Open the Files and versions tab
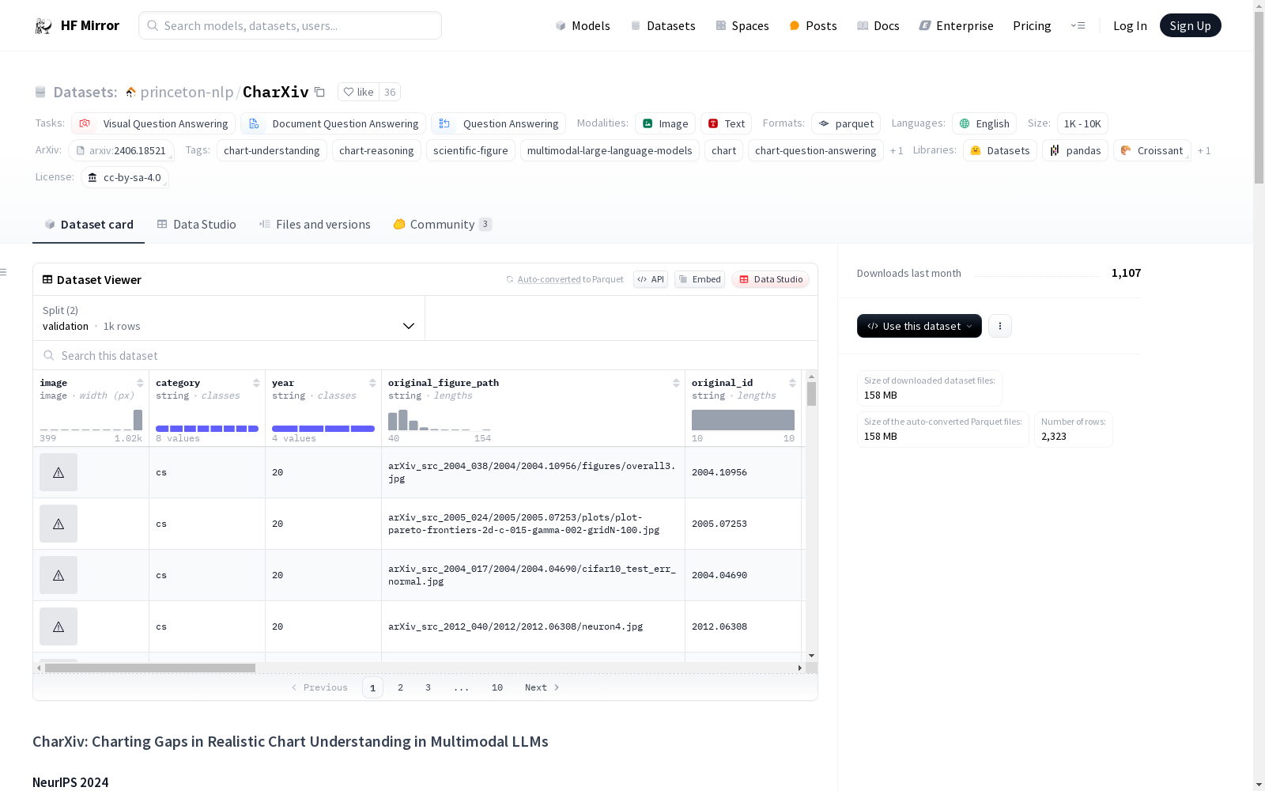This screenshot has height=791, width=1265. pos(315,225)
